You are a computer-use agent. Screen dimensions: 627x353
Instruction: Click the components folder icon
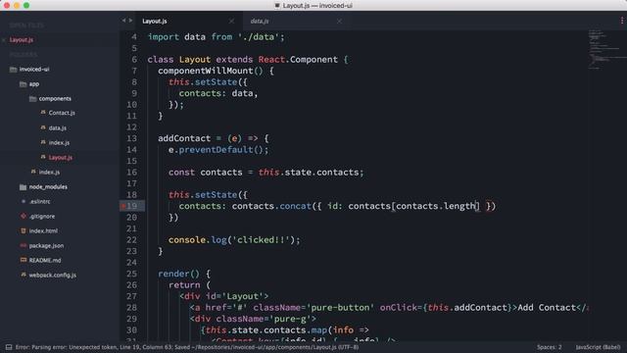point(32,98)
